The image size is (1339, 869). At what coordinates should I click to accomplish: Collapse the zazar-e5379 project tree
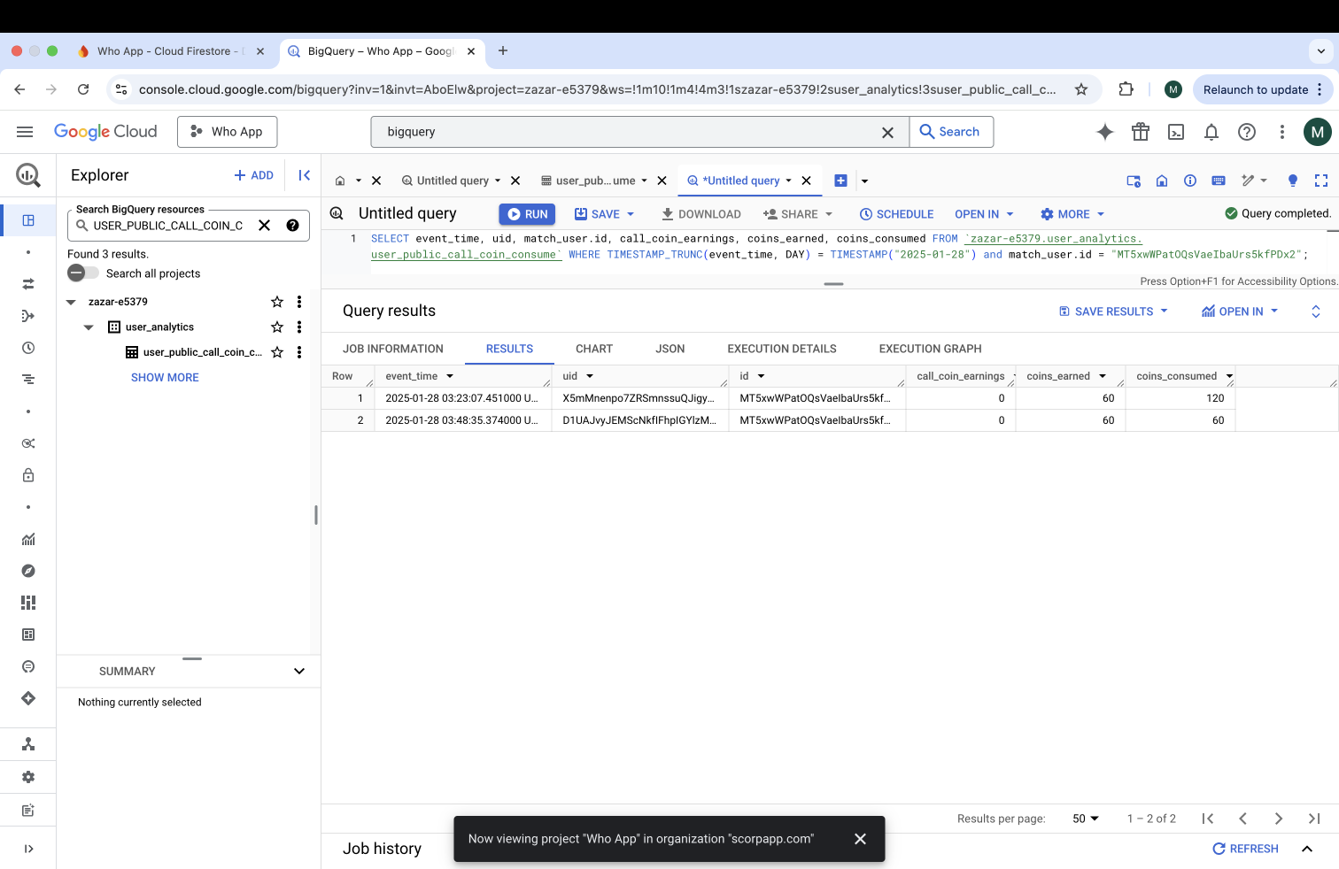pyautogui.click(x=71, y=302)
